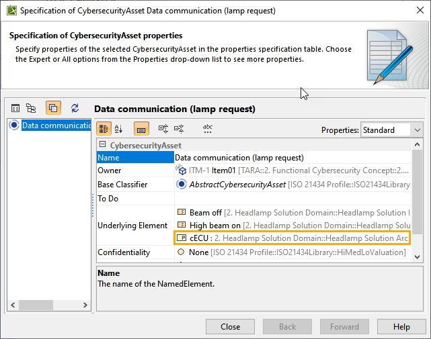Select Data communication item in tree
431x339 pixels.
56,126
